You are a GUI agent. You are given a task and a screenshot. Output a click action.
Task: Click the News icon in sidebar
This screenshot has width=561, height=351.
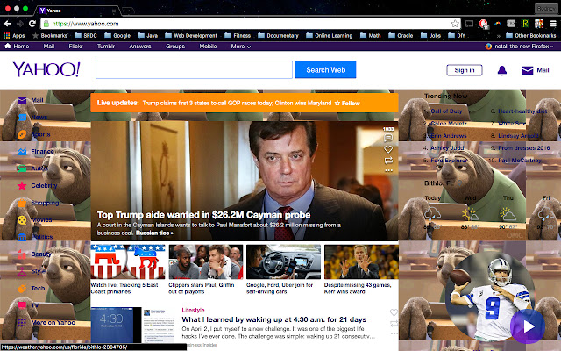point(22,117)
